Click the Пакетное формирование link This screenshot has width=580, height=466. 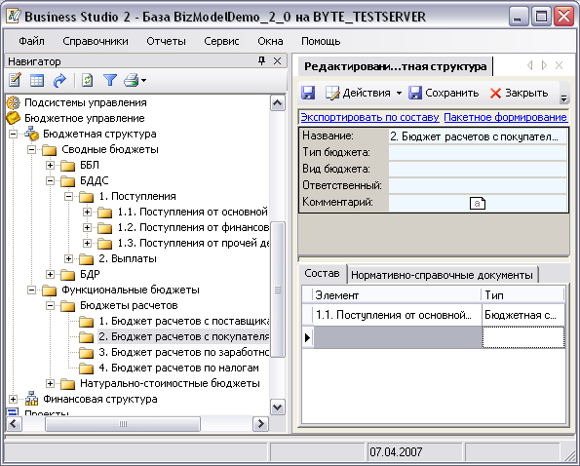(505, 117)
